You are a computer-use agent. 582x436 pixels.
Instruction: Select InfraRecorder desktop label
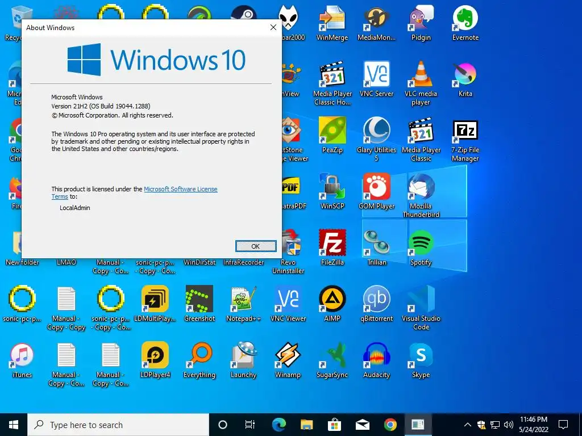[243, 262]
